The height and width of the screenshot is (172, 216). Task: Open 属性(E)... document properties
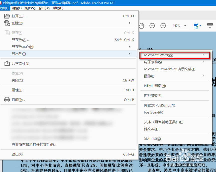pyautogui.click(x=69, y=90)
